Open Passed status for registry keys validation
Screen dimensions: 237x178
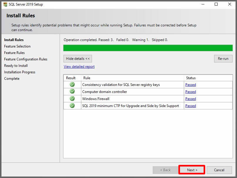click(190, 85)
